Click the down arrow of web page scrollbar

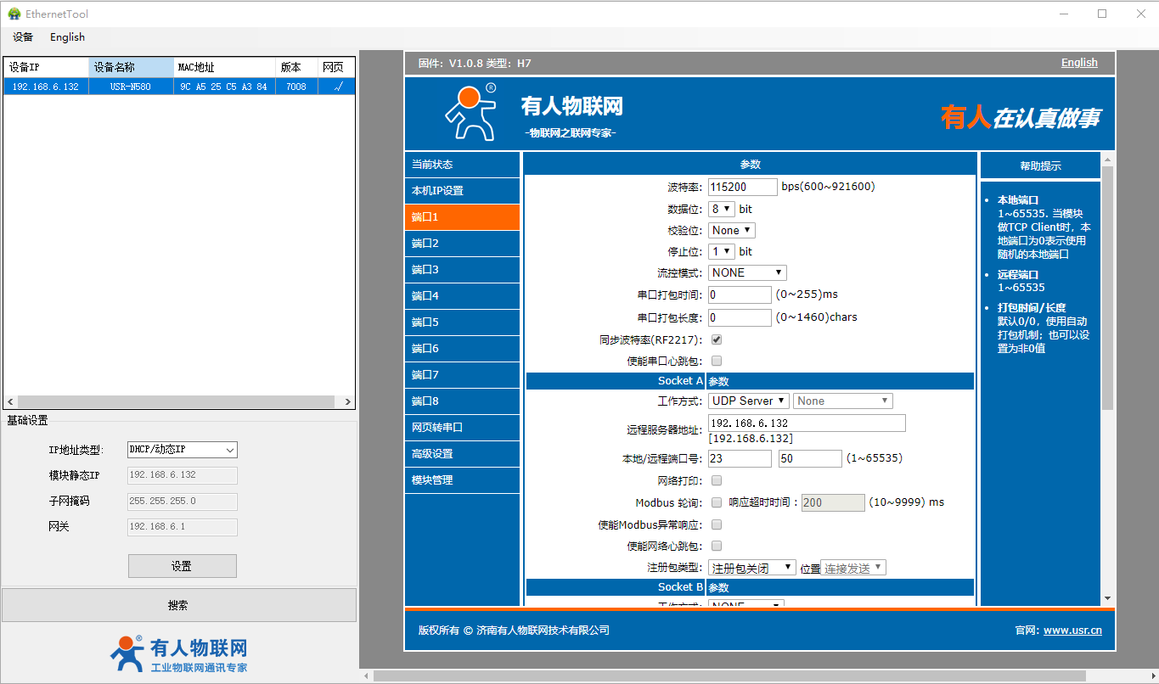click(1107, 598)
